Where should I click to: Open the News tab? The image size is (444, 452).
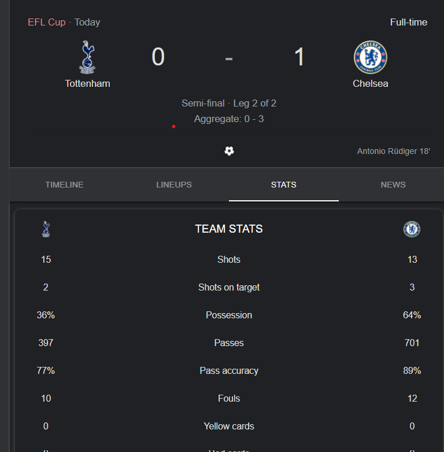tap(393, 185)
